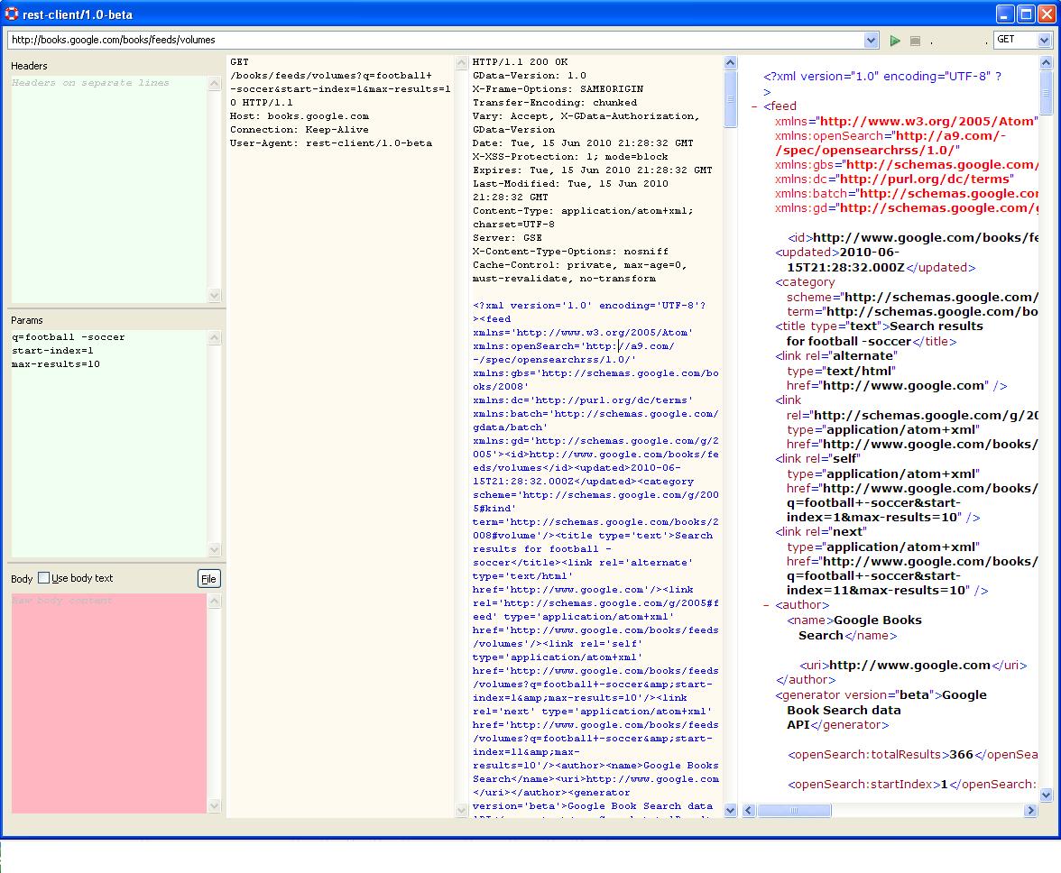The height and width of the screenshot is (873, 1061).
Task: Click request panel scroll up arrow
Action: pos(462,63)
